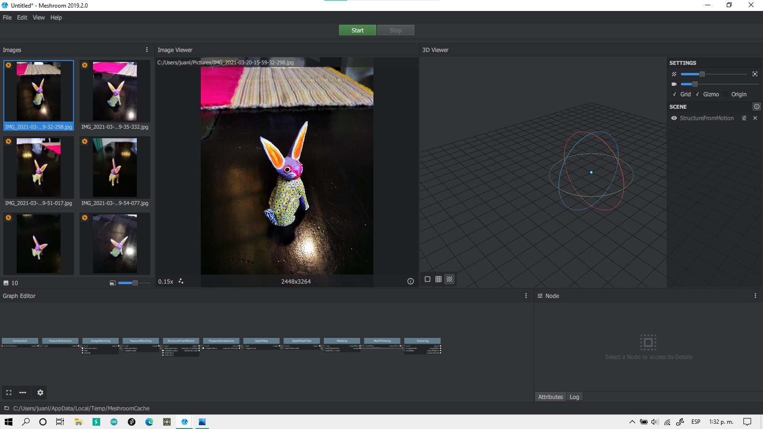The height and width of the screenshot is (429, 763).
Task: Open the File menu
Action: point(7,18)
